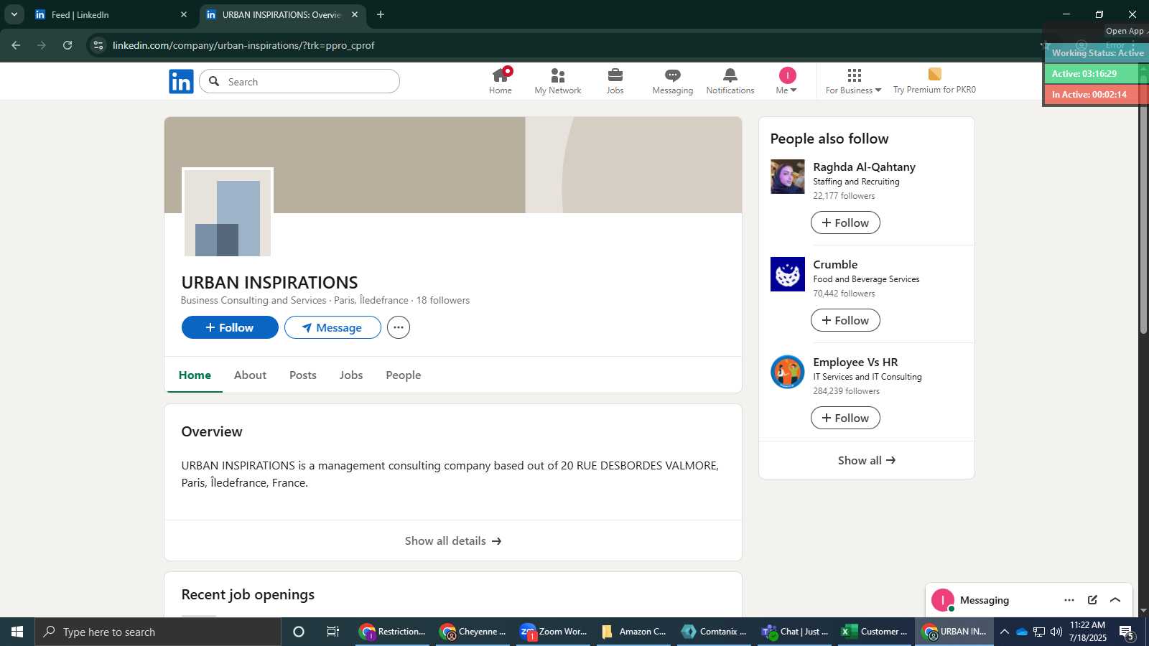Switch to Restriction Chrome taskbar window
The width and height of the screenshot is (1149, 646).
pyautogui.click(x=393, y=632)
